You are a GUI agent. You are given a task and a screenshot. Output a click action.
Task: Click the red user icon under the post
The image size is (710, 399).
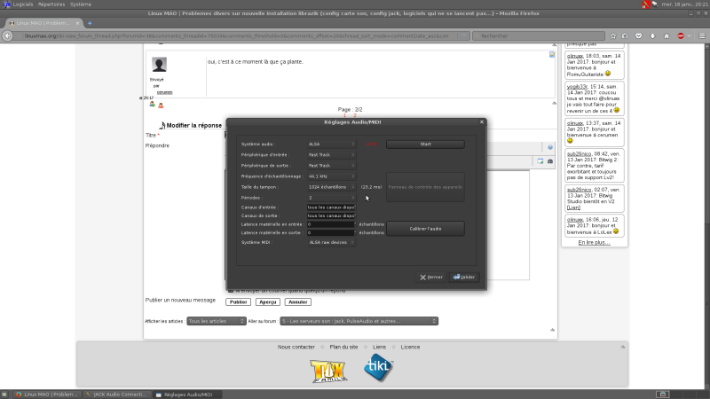[161, 106]
